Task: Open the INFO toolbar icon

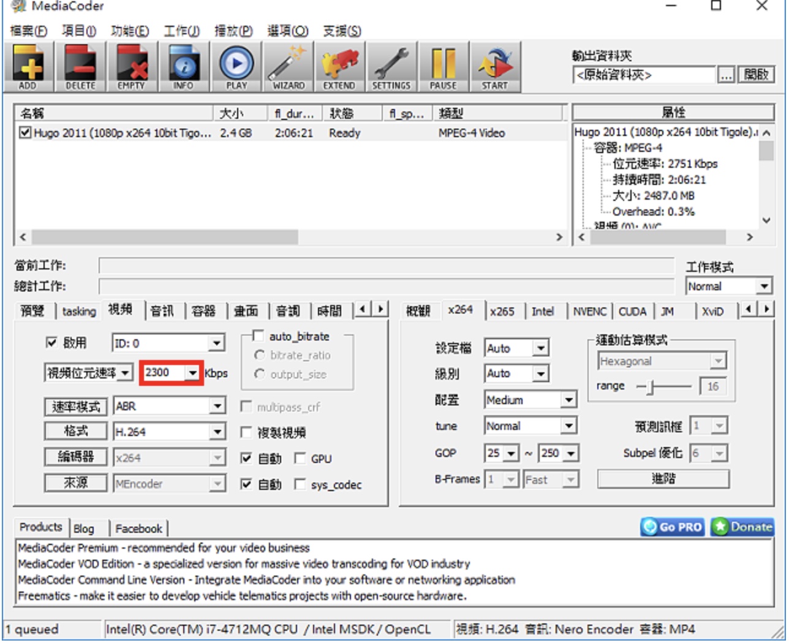Action: click(x=183, y=67)
